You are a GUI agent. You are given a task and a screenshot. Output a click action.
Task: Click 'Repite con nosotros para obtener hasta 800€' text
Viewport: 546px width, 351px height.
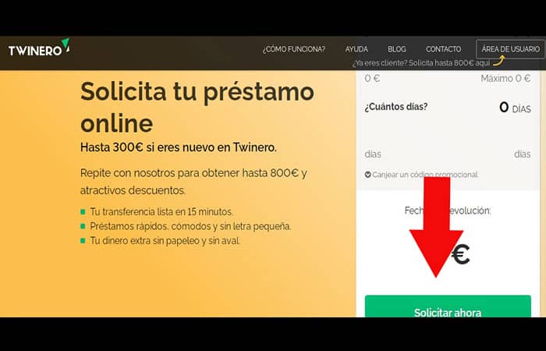pos(190,173)
